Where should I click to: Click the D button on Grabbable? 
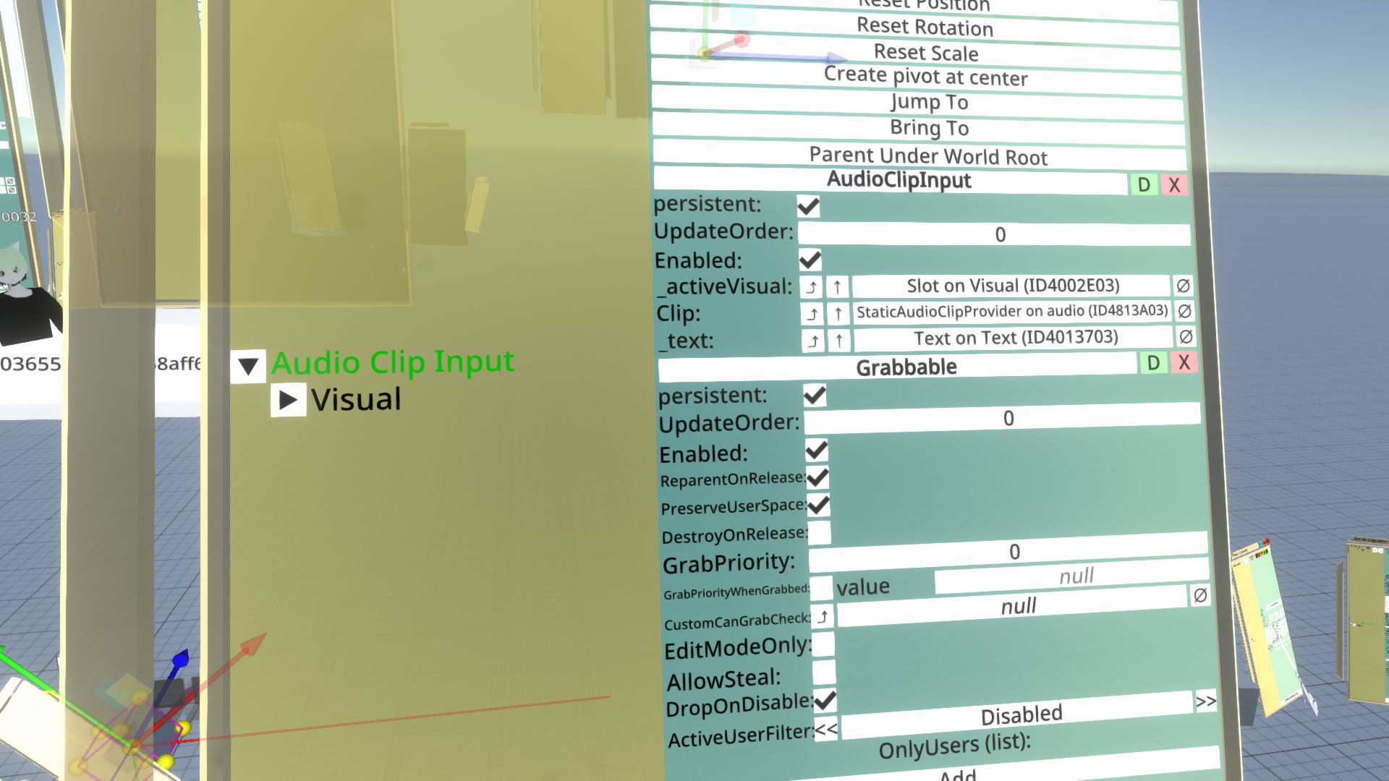(x=1153, y=363)
